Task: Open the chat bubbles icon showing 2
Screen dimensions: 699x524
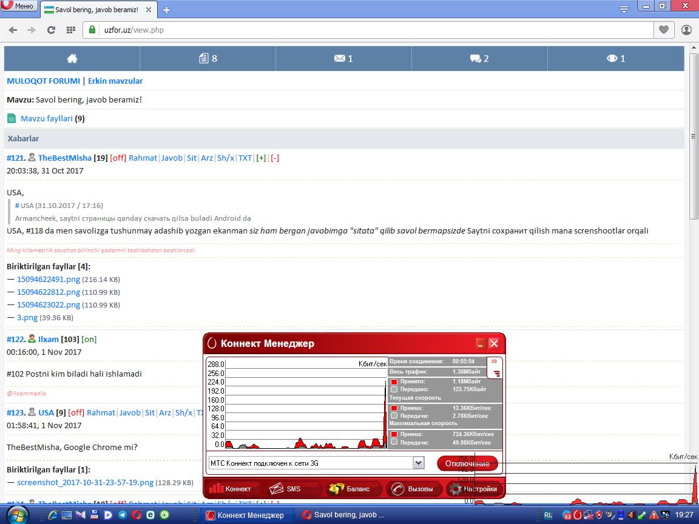Action: [x=479, y=58]
